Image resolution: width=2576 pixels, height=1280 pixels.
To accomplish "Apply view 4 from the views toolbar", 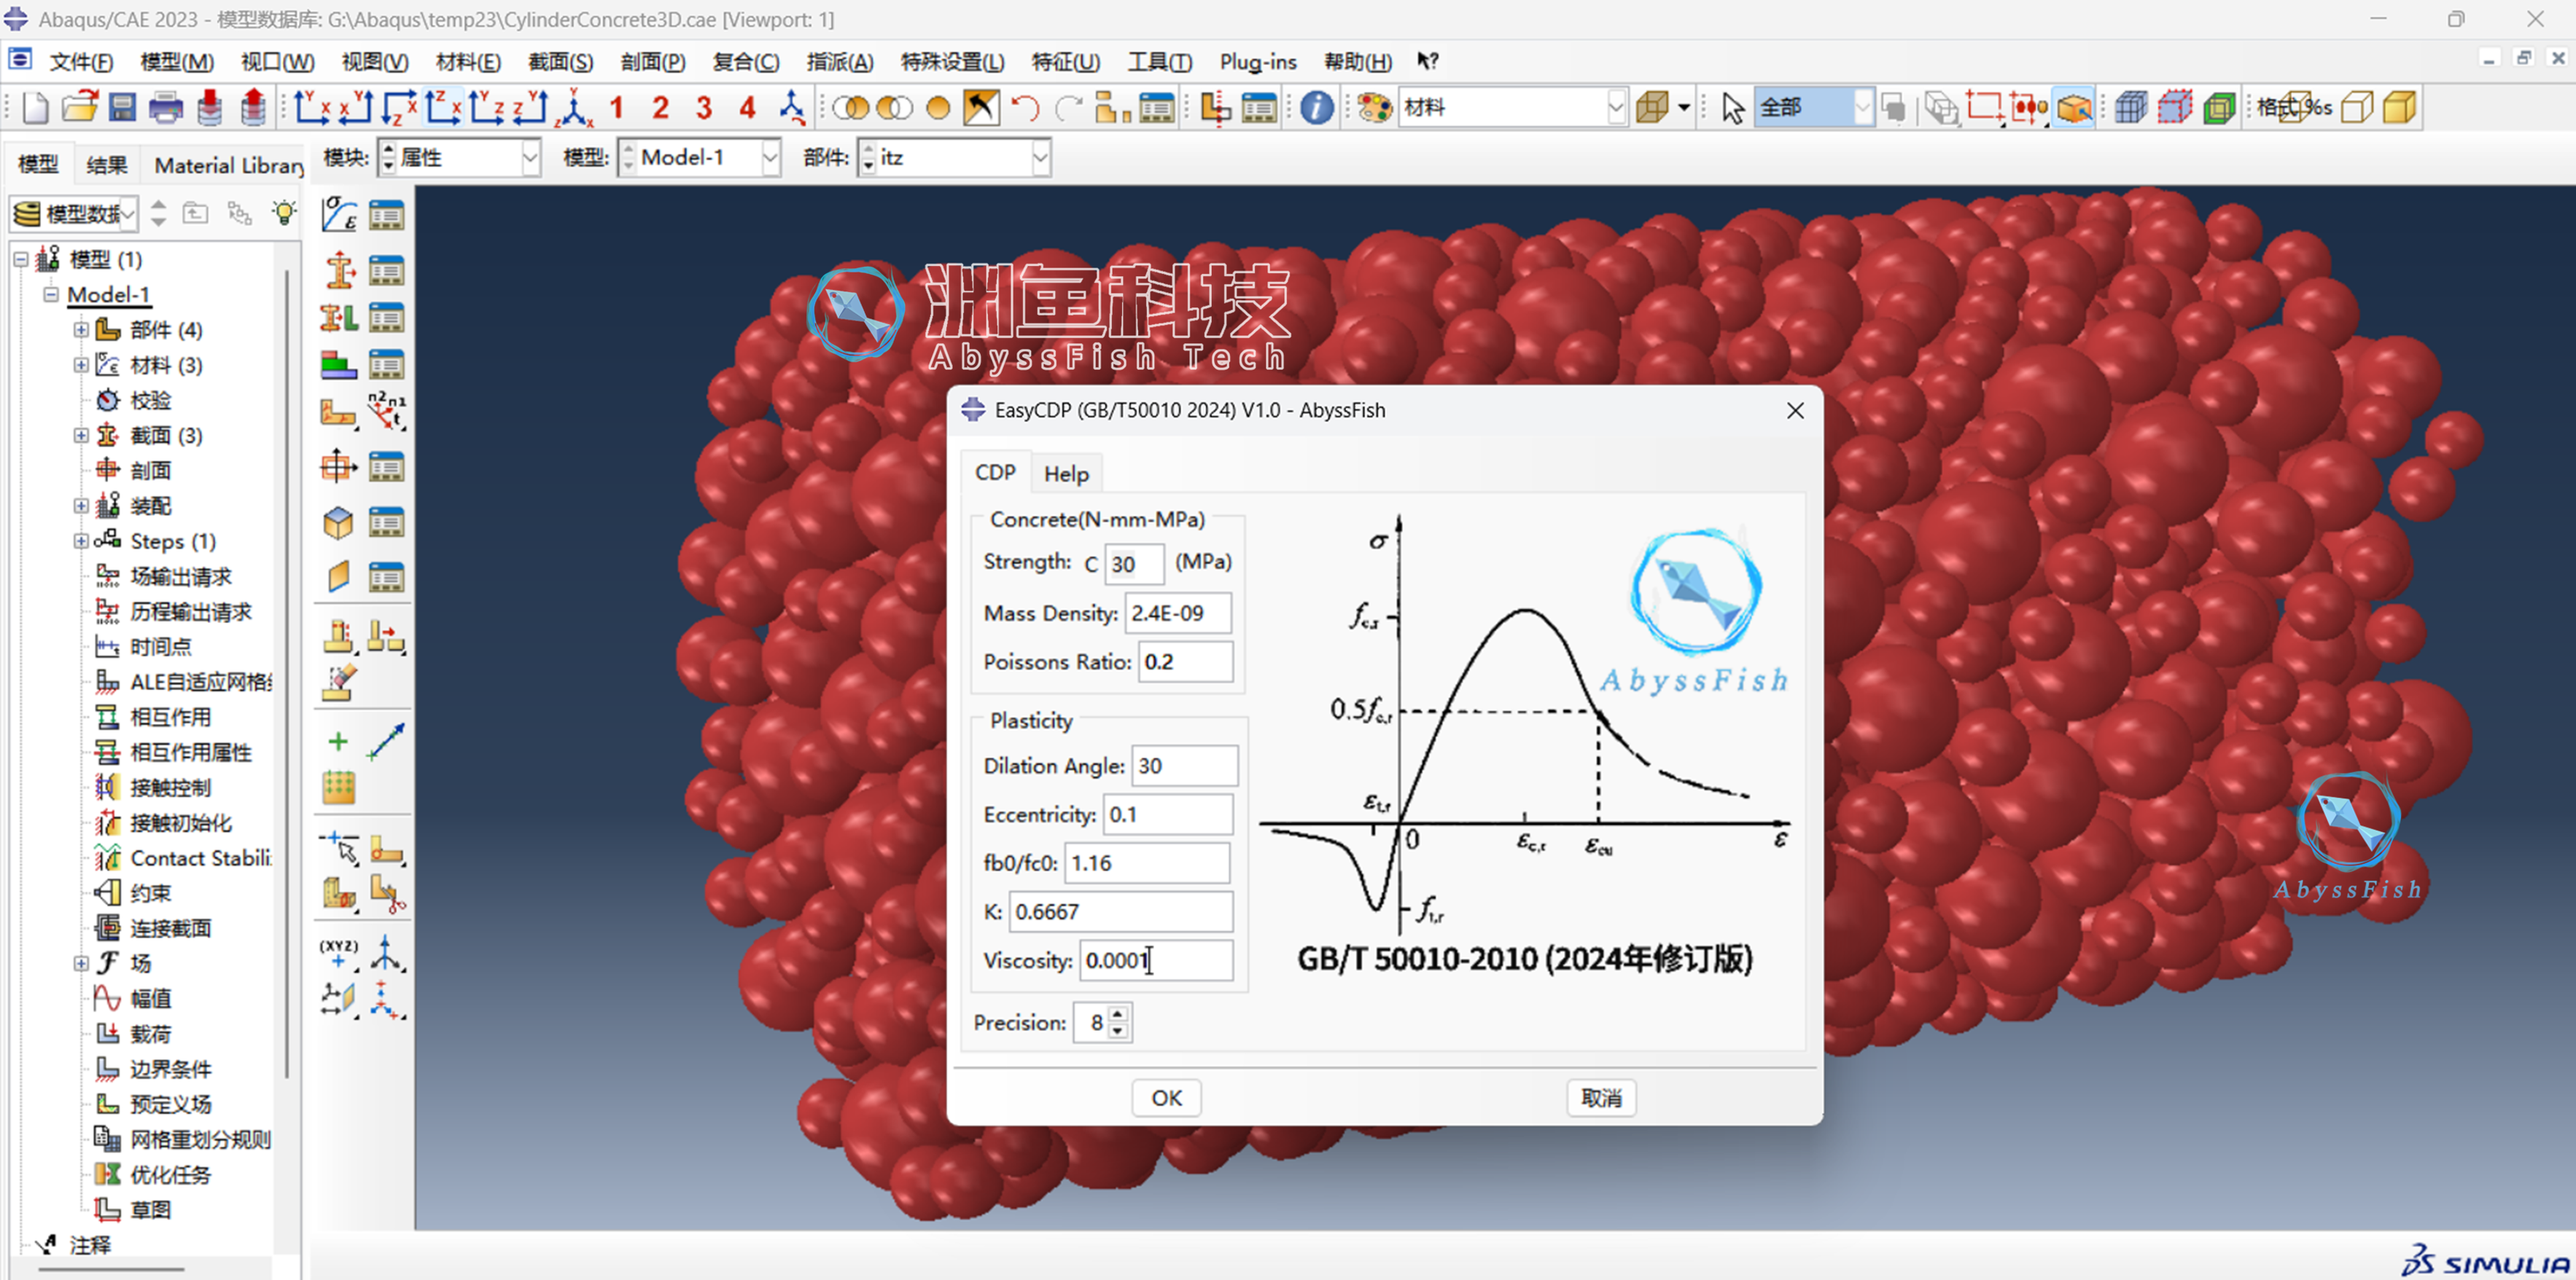I will click(x=747, y=107).
